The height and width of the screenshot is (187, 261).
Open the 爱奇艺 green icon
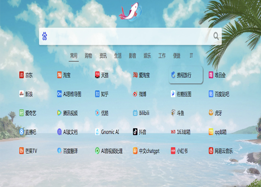[21, 113]
